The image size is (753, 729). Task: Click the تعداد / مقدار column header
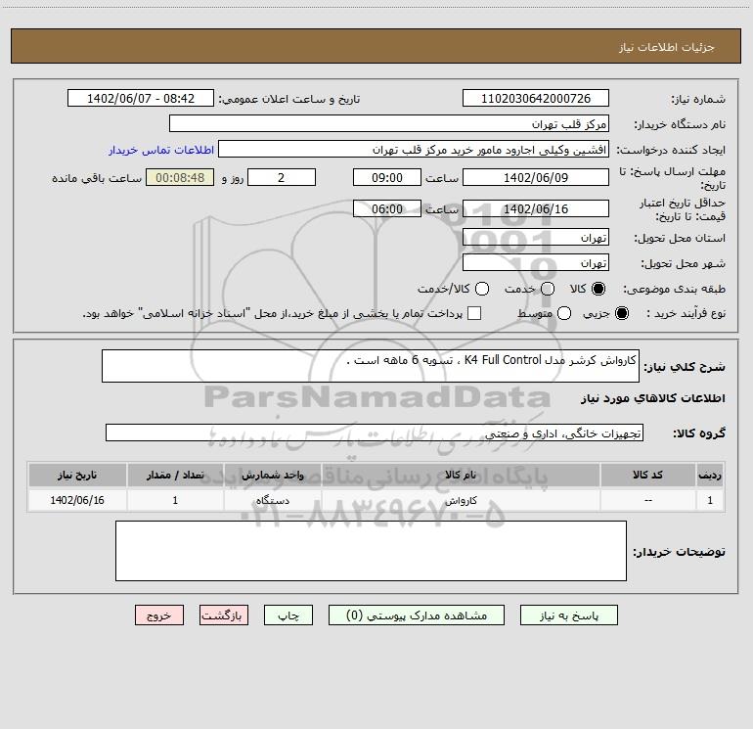pyautogui.click(x=175, y=475)
